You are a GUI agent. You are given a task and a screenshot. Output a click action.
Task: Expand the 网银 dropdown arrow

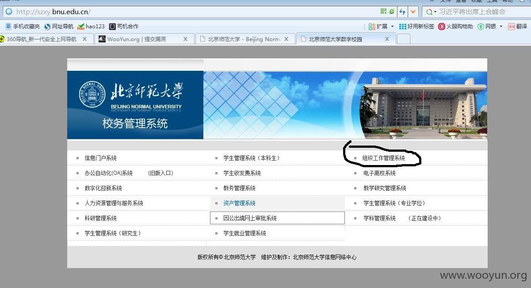(x=501, y=27)
